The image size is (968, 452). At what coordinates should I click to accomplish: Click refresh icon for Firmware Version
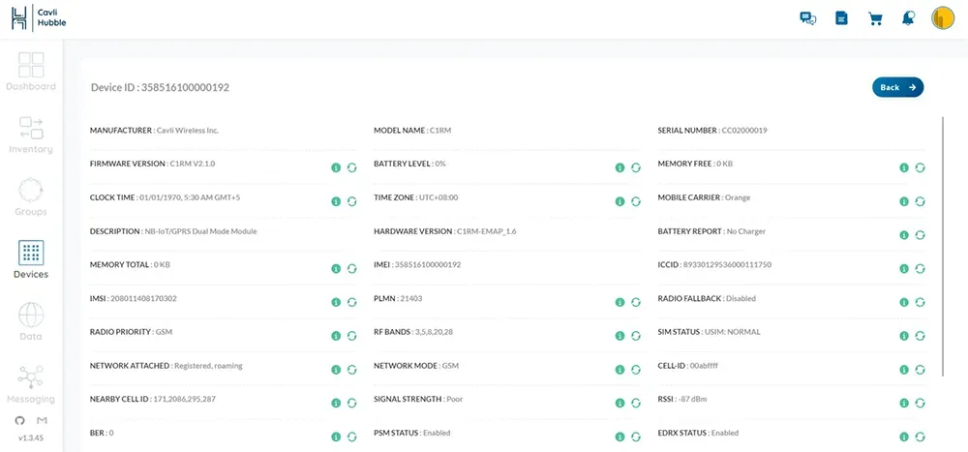pos(351,167)
